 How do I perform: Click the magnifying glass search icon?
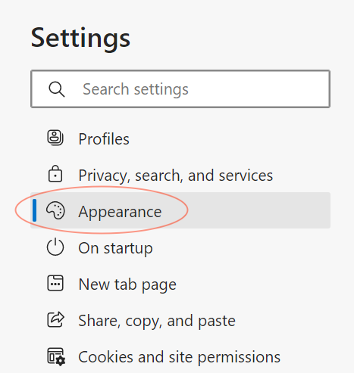57,89
